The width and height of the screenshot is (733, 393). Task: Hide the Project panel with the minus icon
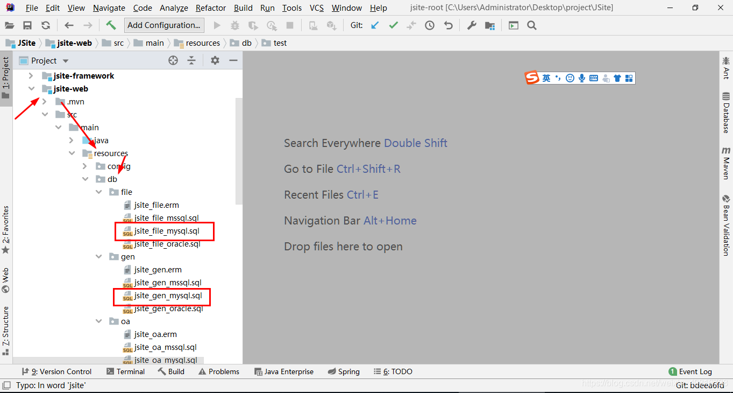(x=233, y=60)
